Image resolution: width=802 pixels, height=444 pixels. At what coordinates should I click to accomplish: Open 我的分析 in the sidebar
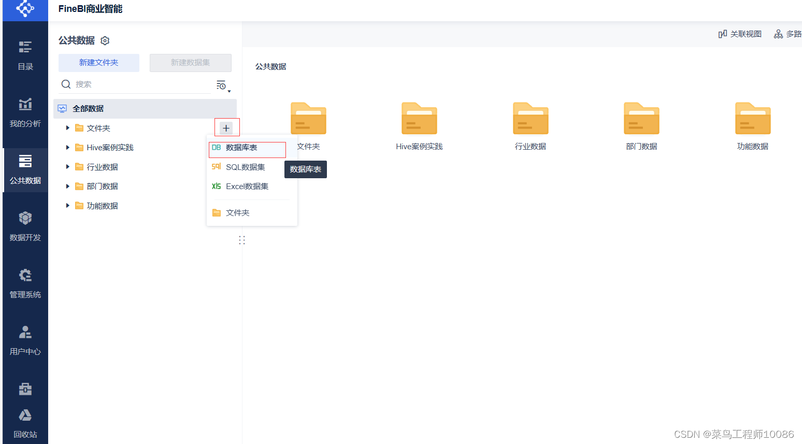tap(25, 113)
